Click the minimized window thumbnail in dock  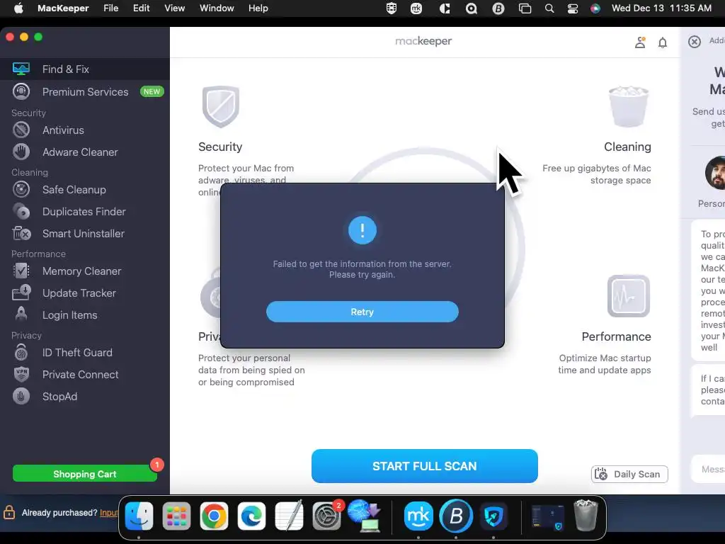click(547, 516)
